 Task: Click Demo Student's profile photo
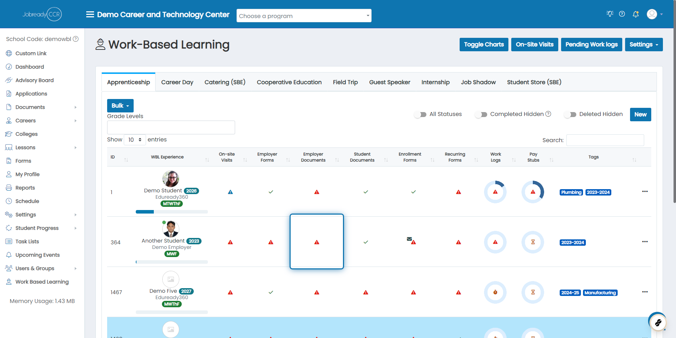point(171,179)
